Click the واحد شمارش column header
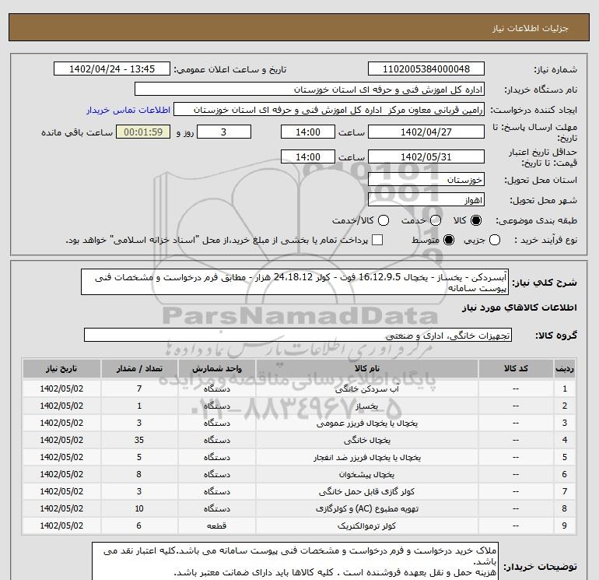The height and width of the screenshot is (580, 599). click(217, 368)
